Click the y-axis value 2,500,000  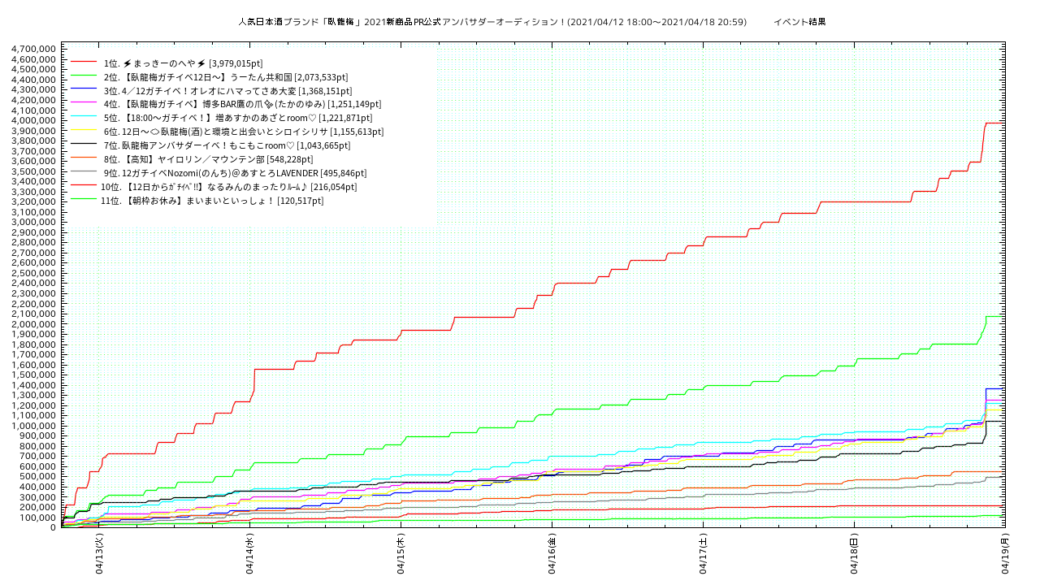[x=34, y=273]
